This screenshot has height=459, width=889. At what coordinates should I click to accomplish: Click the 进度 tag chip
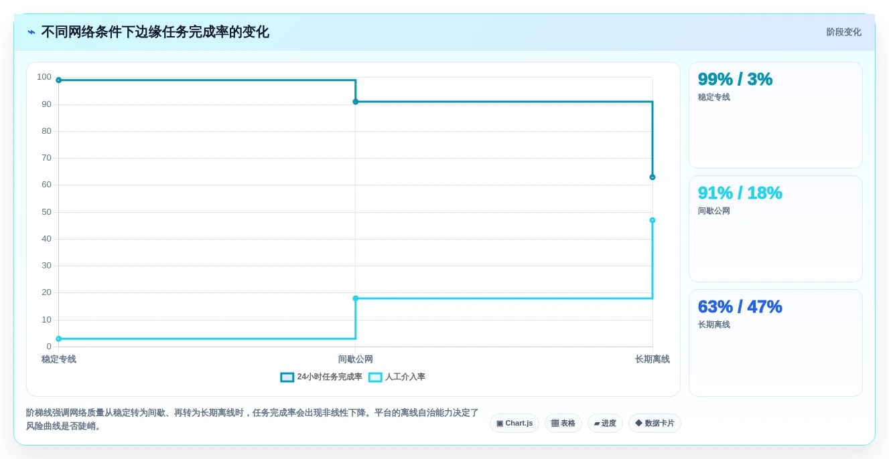tap(605, 423)
